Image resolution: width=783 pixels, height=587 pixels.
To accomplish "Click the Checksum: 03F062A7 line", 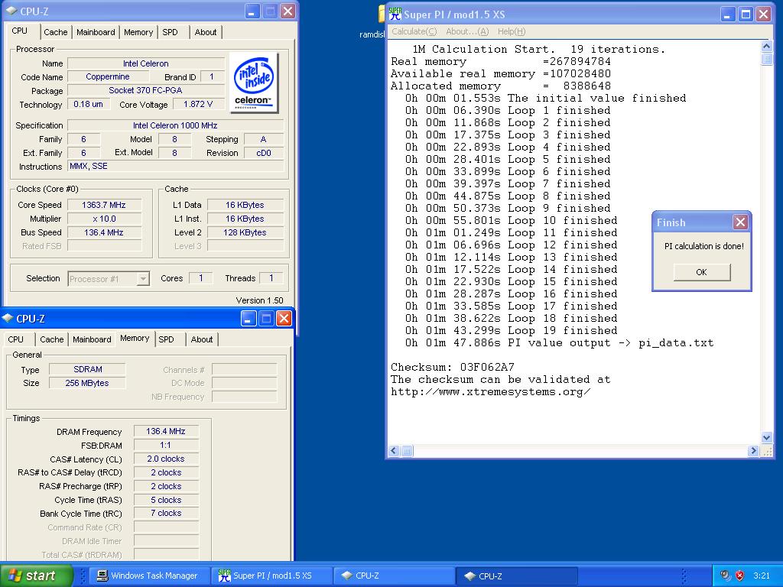I will click(x=453, y=368).
